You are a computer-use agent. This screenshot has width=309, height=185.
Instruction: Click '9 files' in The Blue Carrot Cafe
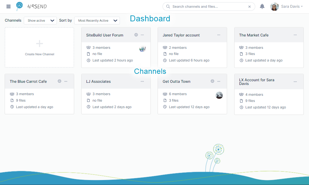click(x=21, y=100)
